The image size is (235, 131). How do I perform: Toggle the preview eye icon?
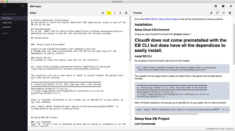coord(231,6)
